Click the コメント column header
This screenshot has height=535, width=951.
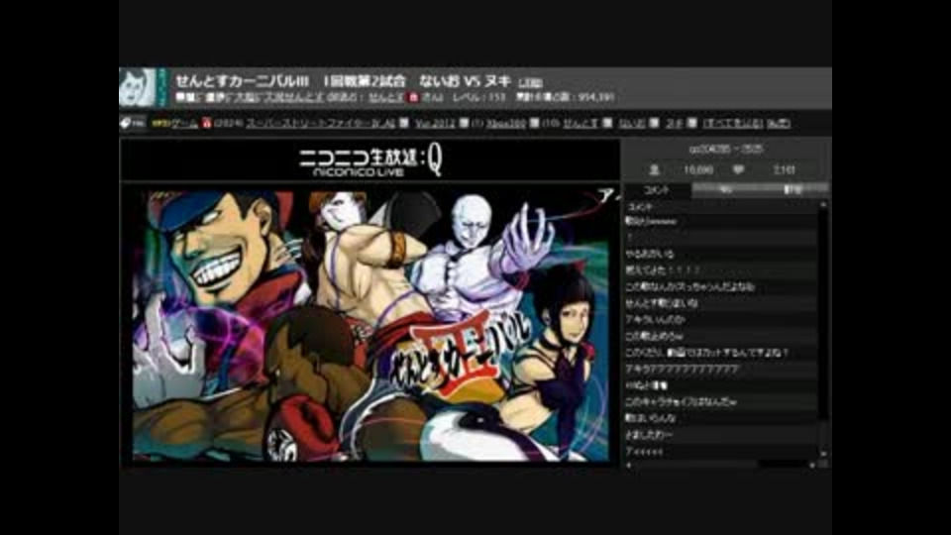(x=639, y=206)
